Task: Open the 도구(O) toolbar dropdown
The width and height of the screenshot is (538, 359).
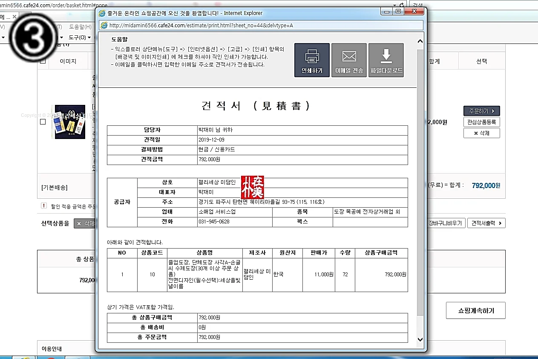Action: (80, 38)
